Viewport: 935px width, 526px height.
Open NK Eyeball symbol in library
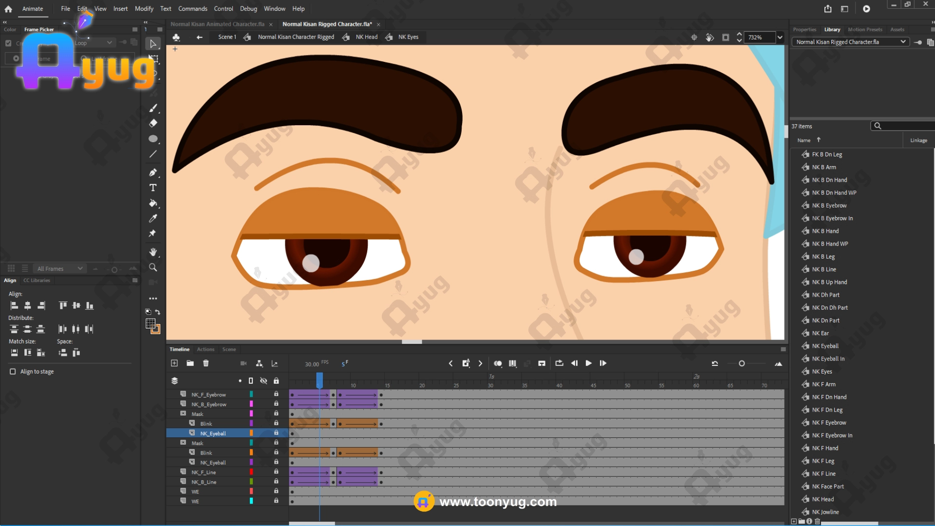coord(825,346)
